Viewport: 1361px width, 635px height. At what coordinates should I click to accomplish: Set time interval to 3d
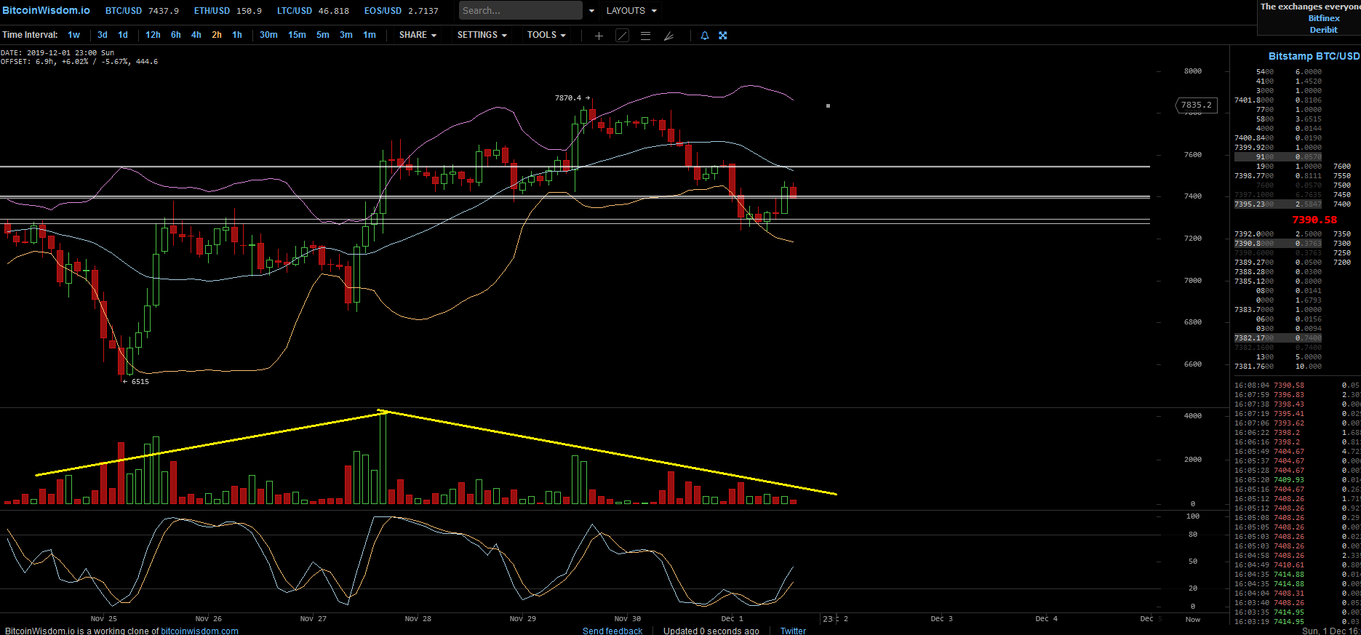tap(103, 35)
